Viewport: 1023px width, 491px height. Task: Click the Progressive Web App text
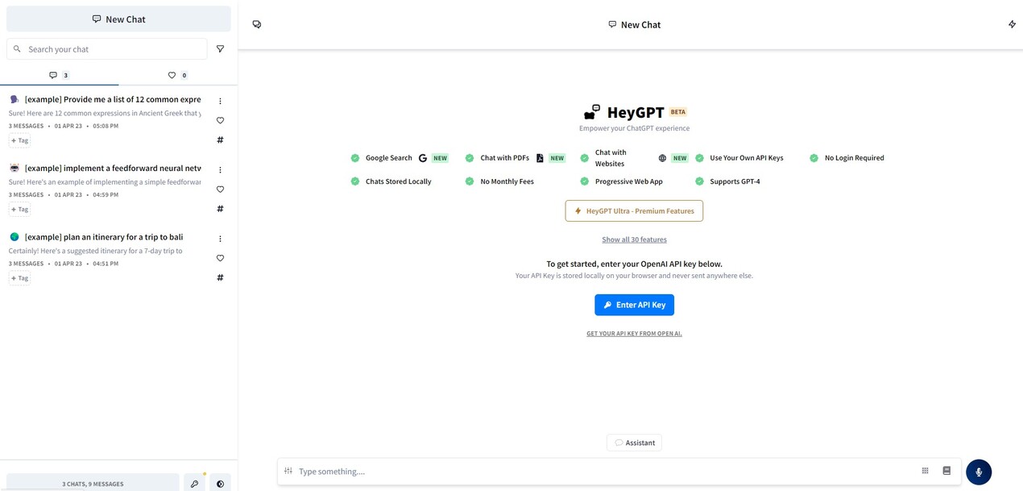coord(629,181)
